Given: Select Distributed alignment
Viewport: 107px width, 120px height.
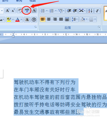Looking at the screenshot, I should [67, 19].
